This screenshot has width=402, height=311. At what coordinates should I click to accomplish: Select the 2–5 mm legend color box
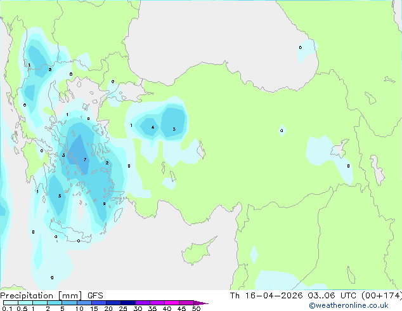pyautogui.click(x=55, y=303)
